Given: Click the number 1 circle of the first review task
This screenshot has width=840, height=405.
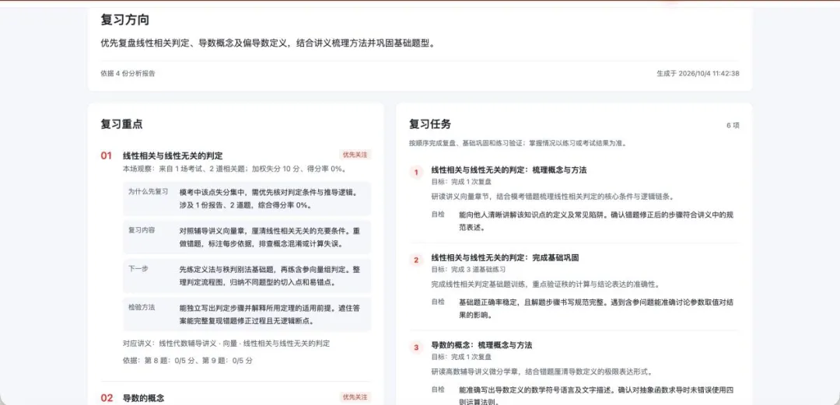Looking at the screenshot, I should pyautogui.click(x=415, y=173).
